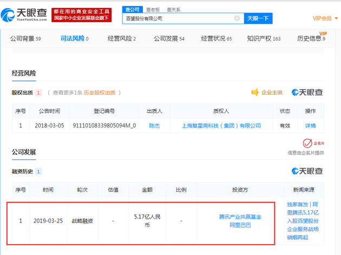Click the 企业主说 speaker icon
Viewport: 341px width, 255px height.
click(254, 92)
